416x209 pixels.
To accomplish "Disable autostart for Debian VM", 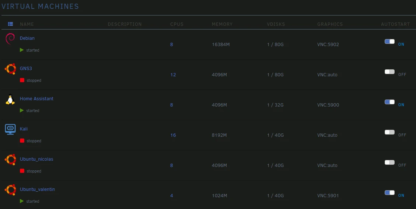I will point(389,42).
